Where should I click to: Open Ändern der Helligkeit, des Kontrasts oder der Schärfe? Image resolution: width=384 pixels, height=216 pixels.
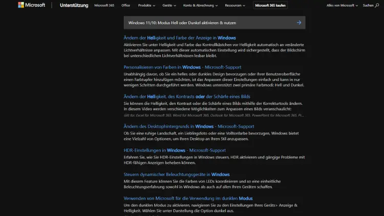coord(187,97)
